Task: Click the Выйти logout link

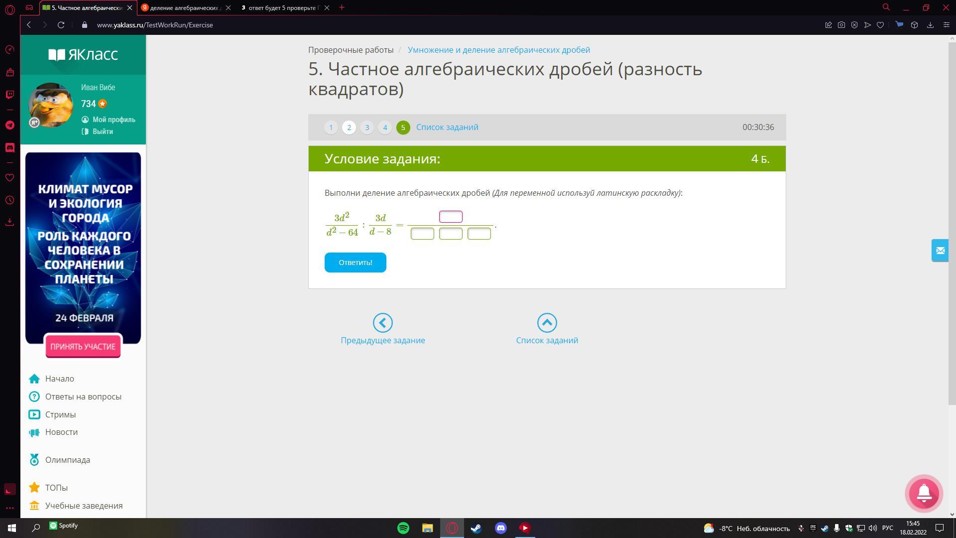Action: pyautogui.click(x=103, y=132)
